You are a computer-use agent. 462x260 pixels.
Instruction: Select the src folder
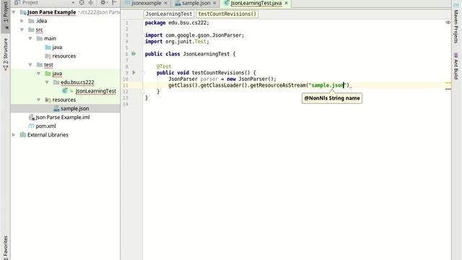pos(39,30)
